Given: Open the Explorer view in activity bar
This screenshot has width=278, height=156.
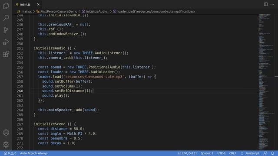Looking at the screenshot, I should [6, 6].
